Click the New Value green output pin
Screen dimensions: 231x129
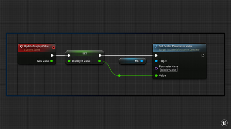52,61
